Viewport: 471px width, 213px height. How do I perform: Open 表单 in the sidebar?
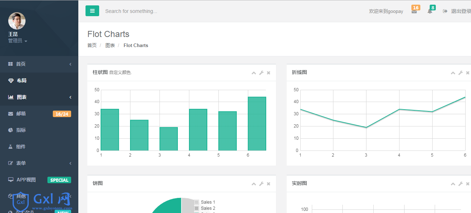coord(21,163)
